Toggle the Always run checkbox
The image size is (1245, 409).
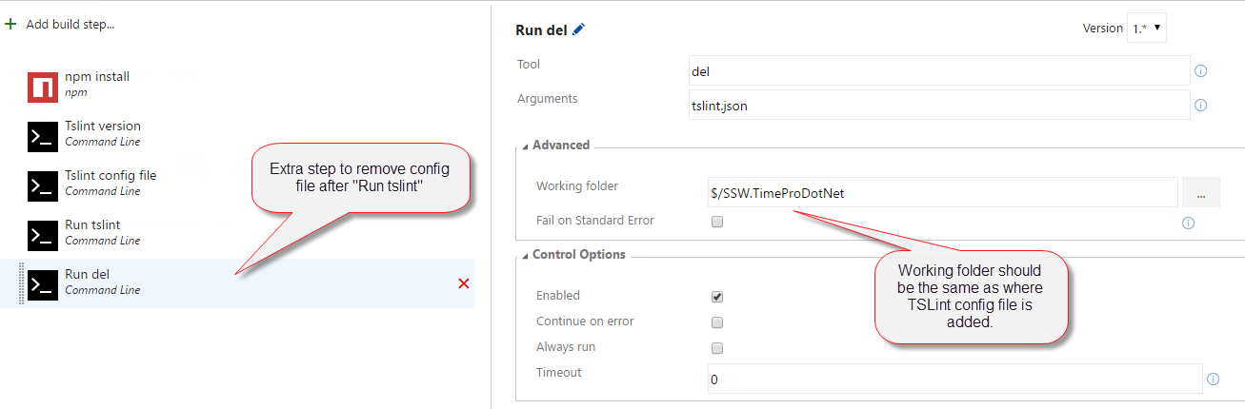pos(717,348)
